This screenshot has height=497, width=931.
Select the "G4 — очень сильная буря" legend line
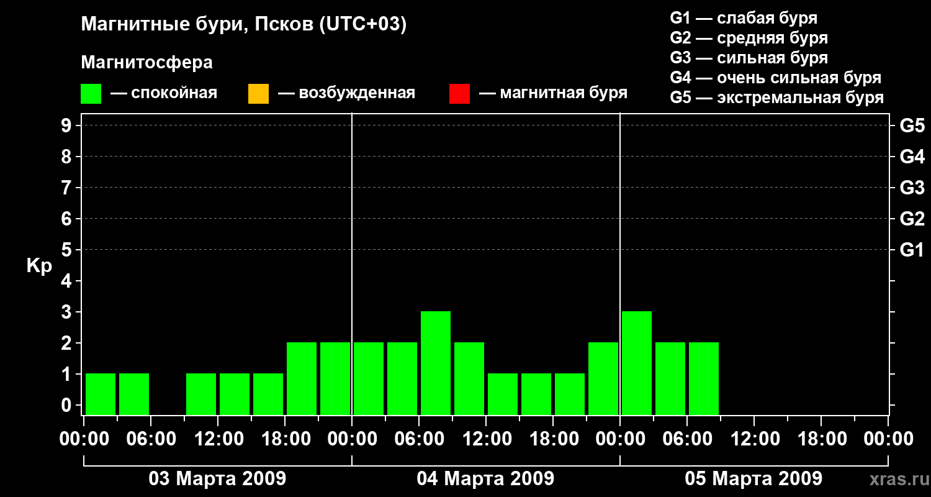click(x=776, y=78)
